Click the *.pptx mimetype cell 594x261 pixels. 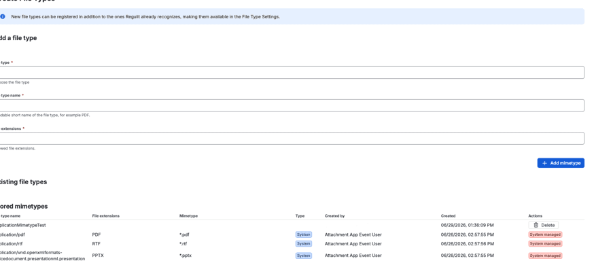click(186, 256)
